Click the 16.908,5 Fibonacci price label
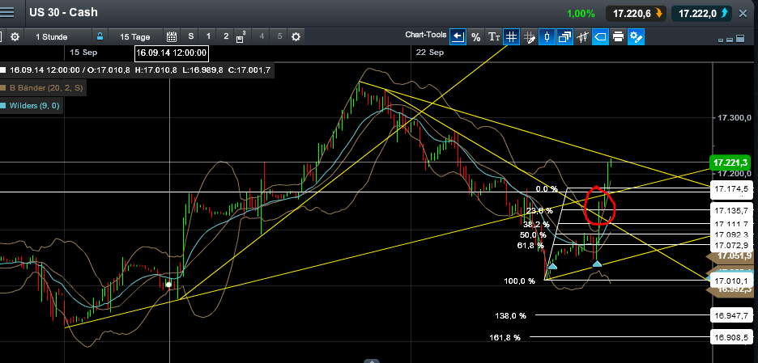The width and height of the screenshot is (758, 363). click(x=731, y=337)
